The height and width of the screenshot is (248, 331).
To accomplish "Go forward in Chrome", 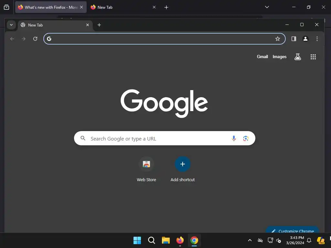I will point(24,39).
